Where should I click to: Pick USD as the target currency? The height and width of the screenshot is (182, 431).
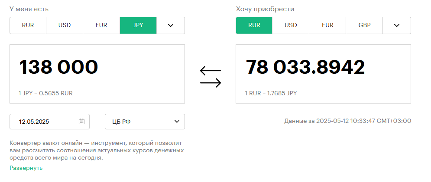click(291, 25)
